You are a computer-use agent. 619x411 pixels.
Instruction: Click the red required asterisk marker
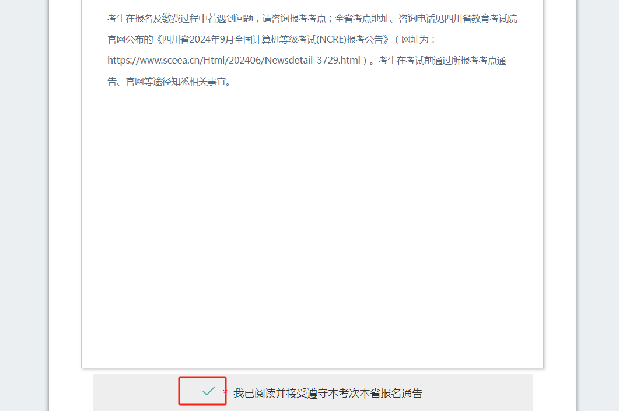pyautogui.click(x=225, y=391)
